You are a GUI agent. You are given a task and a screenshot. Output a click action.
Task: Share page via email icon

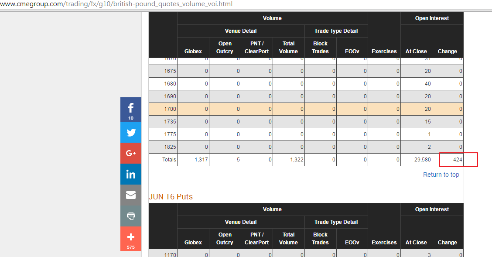click(130, 195)
